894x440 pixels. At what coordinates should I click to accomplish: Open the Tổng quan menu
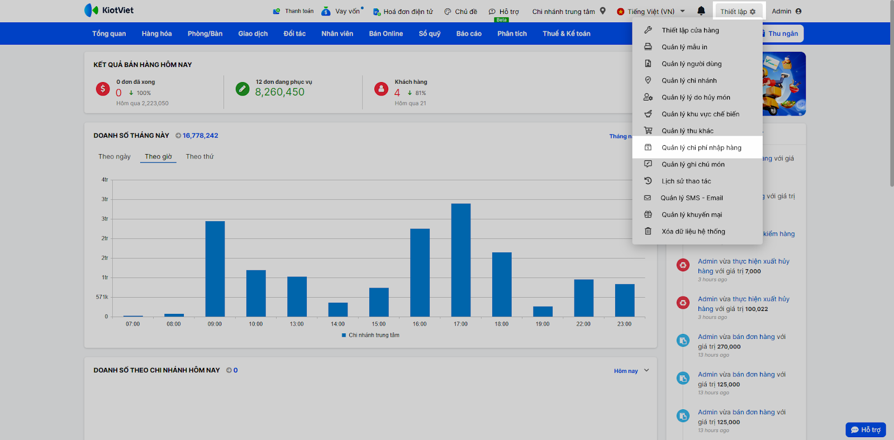pos(109,34)
